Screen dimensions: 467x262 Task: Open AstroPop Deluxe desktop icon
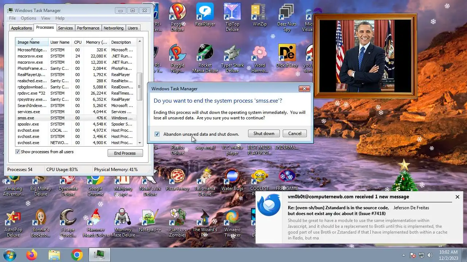(13, 224)
